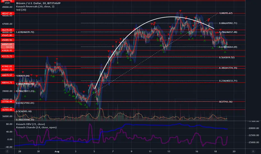Select the Fibonacci label 0.236(40233.71)
Image resolution: width=261 pixels, height=154 pixels.
tap(228, 81)
